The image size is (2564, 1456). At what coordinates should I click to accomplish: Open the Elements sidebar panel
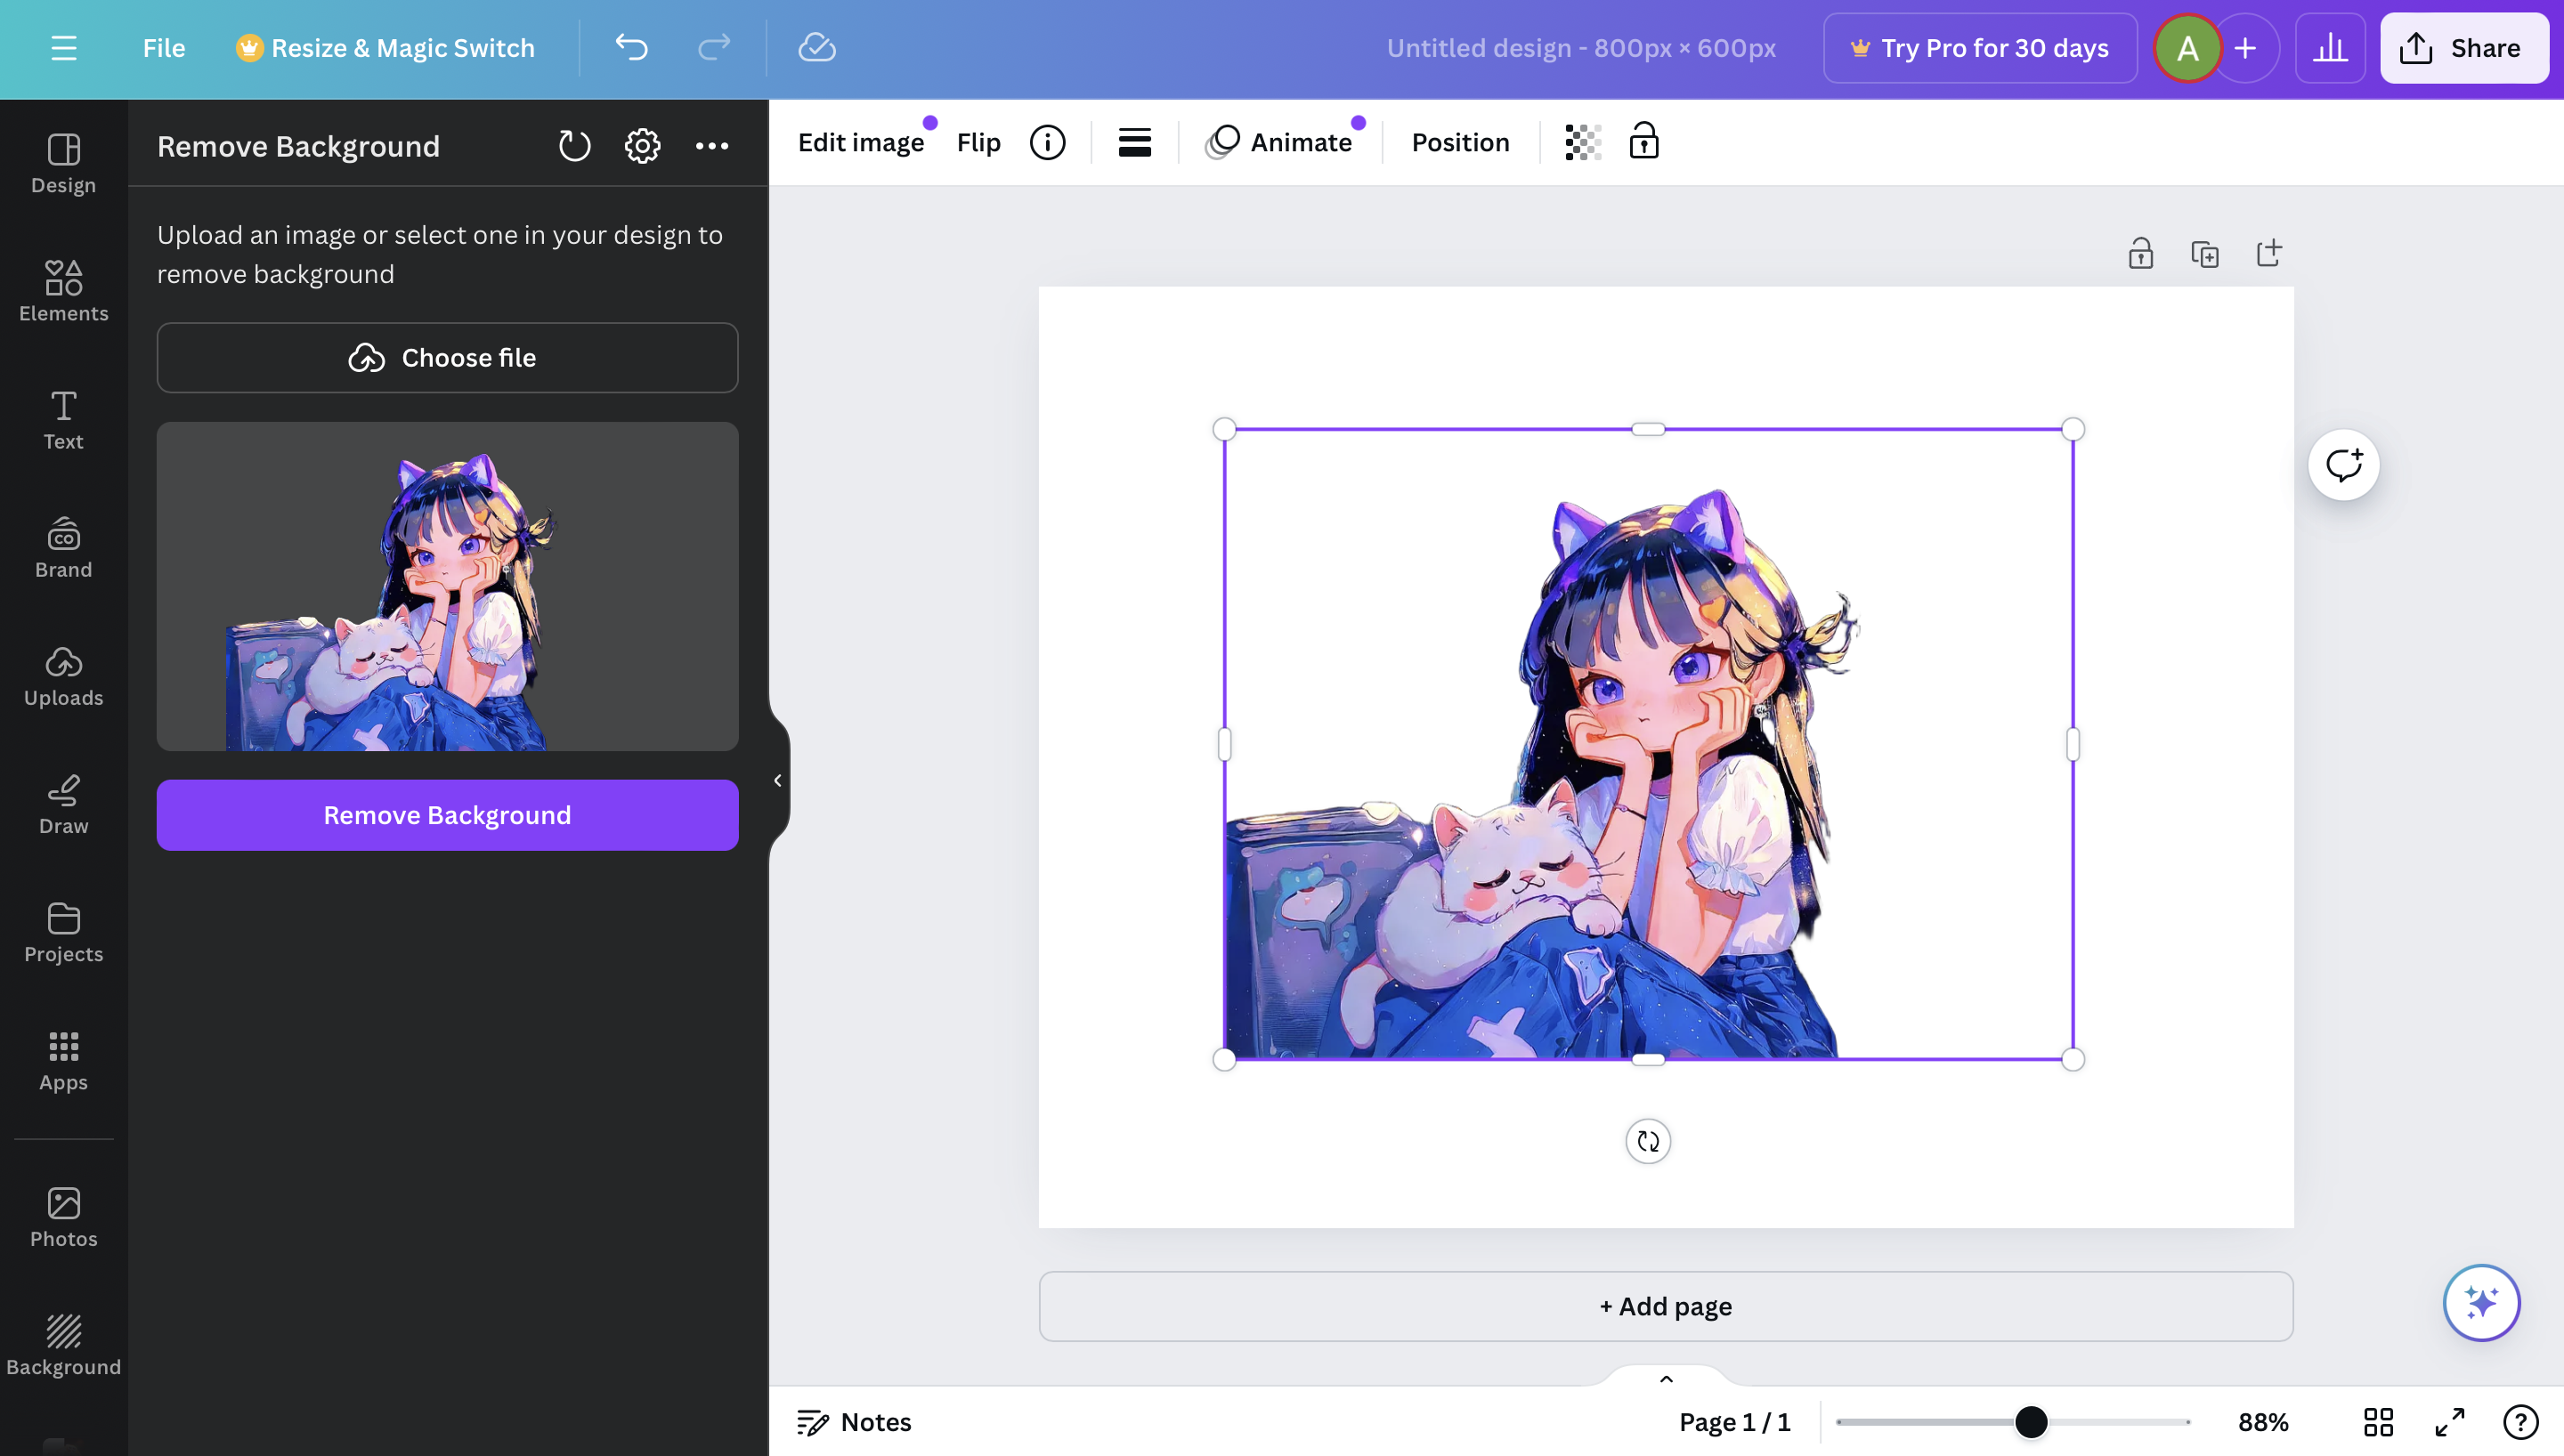[x=63, y=291]
